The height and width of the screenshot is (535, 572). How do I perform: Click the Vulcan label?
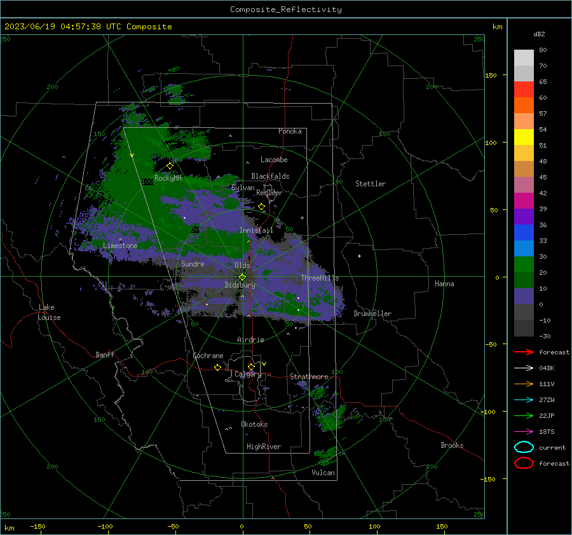click(x=323, y=473)
